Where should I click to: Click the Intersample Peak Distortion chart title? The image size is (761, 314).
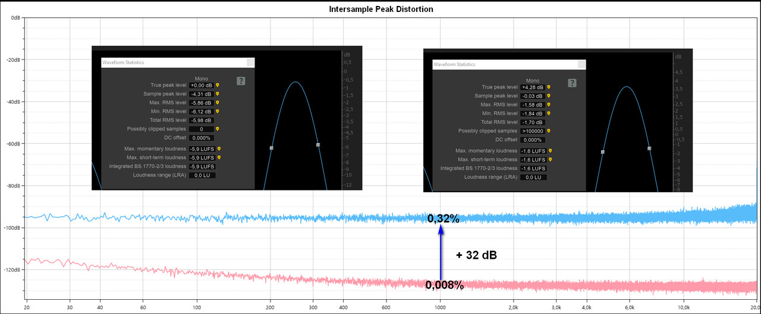[380, 9]
